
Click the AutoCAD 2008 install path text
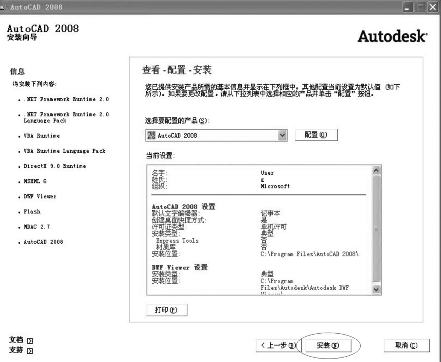coord(309,254)
